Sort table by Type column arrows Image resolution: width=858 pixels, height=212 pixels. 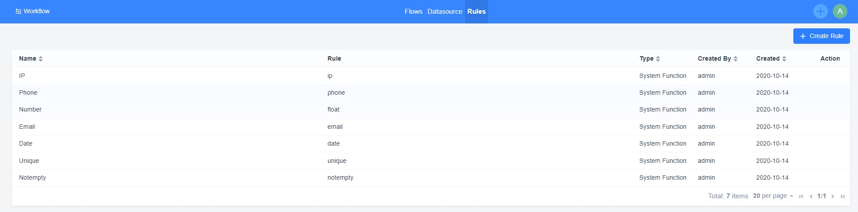click(658, 59)
